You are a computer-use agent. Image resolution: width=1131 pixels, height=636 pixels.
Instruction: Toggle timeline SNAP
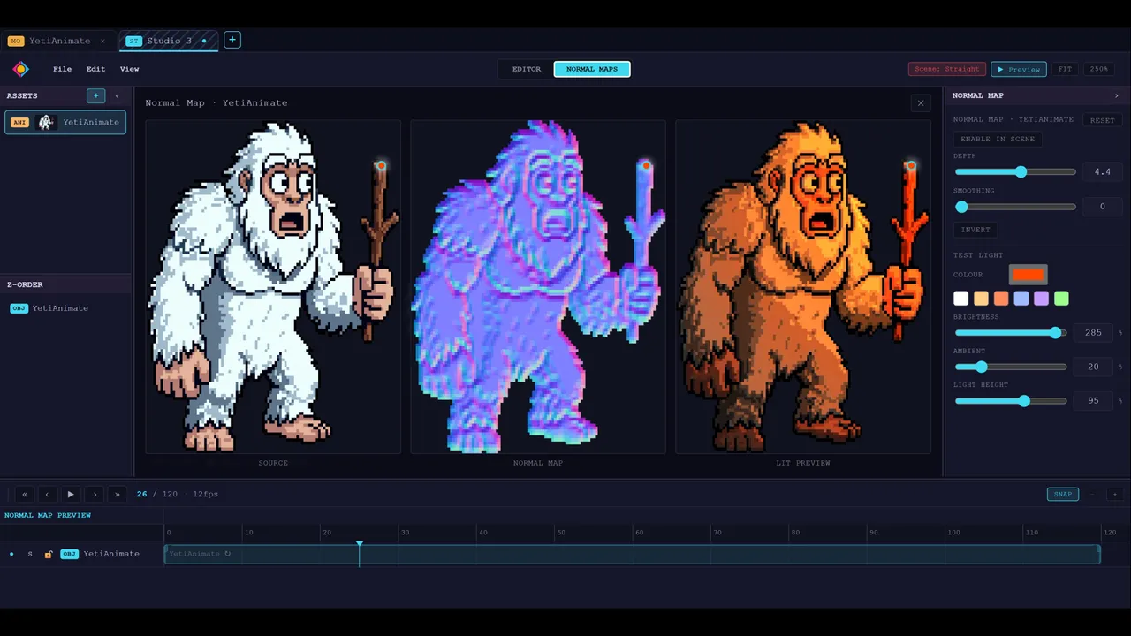point(1063,495)
